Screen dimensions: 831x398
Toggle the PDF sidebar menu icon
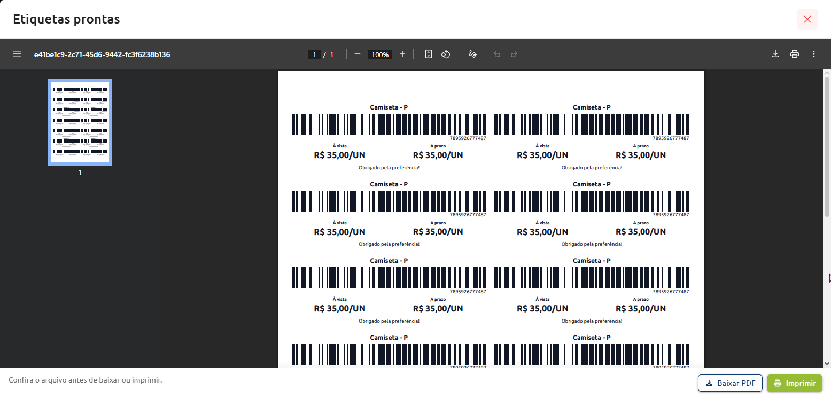tap(17, 54)
